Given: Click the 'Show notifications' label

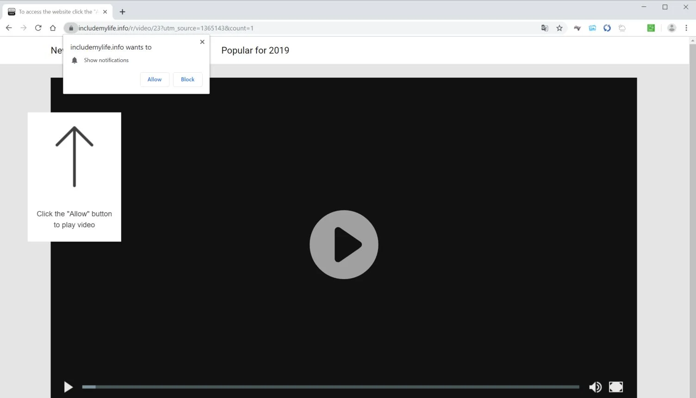Looking at the screenshot, I should [x=106, y=60].
